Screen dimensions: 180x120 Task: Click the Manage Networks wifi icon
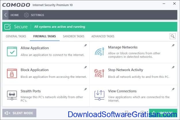99,52
